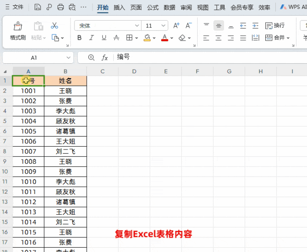Click 合并 merge cells button
This screenshot has height=252, width=307.
click(275, 37)
